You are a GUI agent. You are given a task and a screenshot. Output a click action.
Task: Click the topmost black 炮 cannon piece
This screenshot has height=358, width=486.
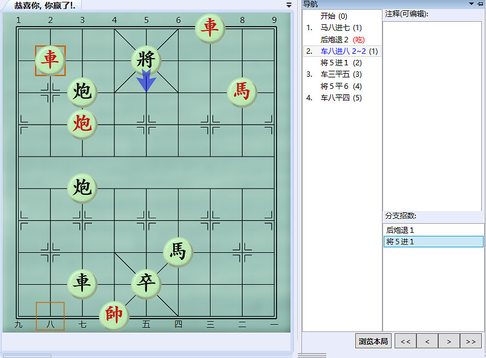coord(82,93)
